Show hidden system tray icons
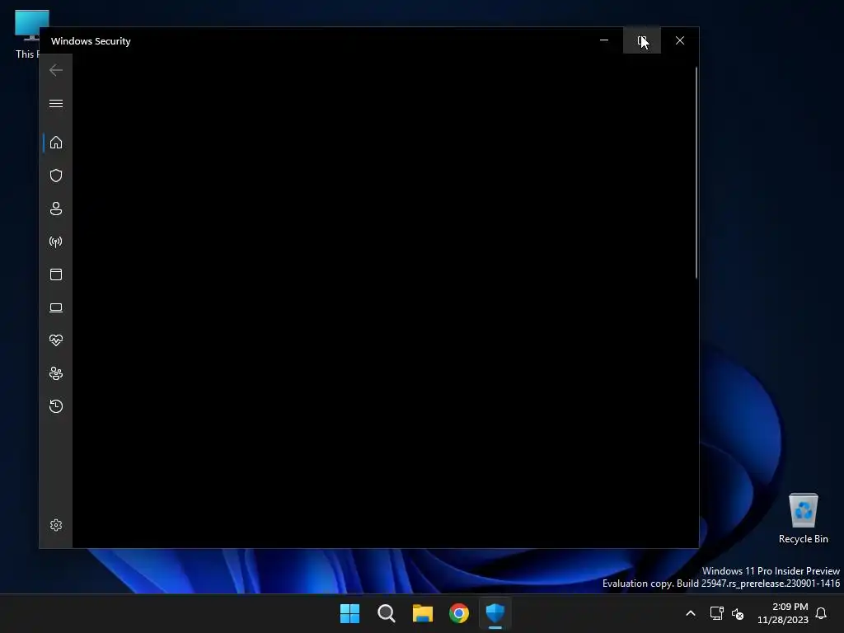The width and height of the screenshot is (844, 633). 691,613
